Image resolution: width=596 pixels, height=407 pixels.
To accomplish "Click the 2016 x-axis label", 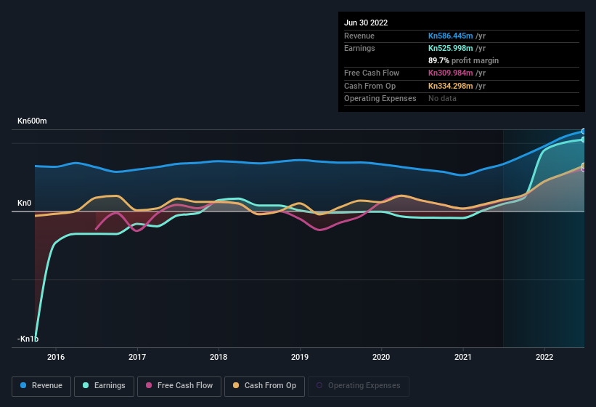I will 56,357.
